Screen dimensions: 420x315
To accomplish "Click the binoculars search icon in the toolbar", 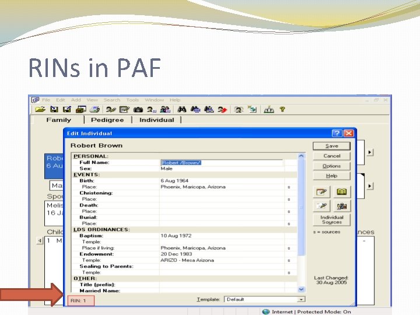I will coord(182,109).
